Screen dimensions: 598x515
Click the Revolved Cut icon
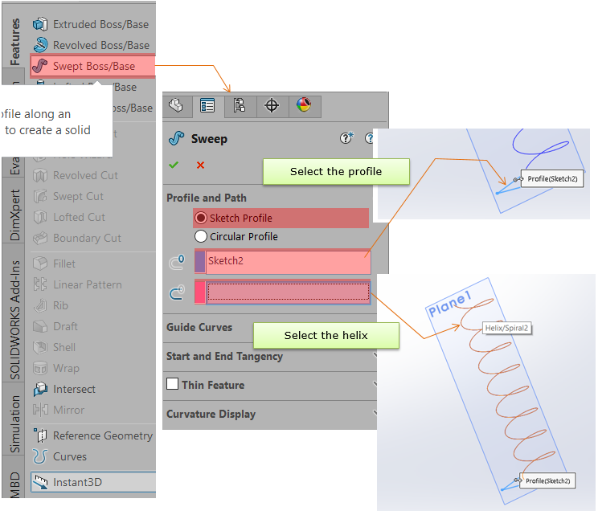point(40,175)
